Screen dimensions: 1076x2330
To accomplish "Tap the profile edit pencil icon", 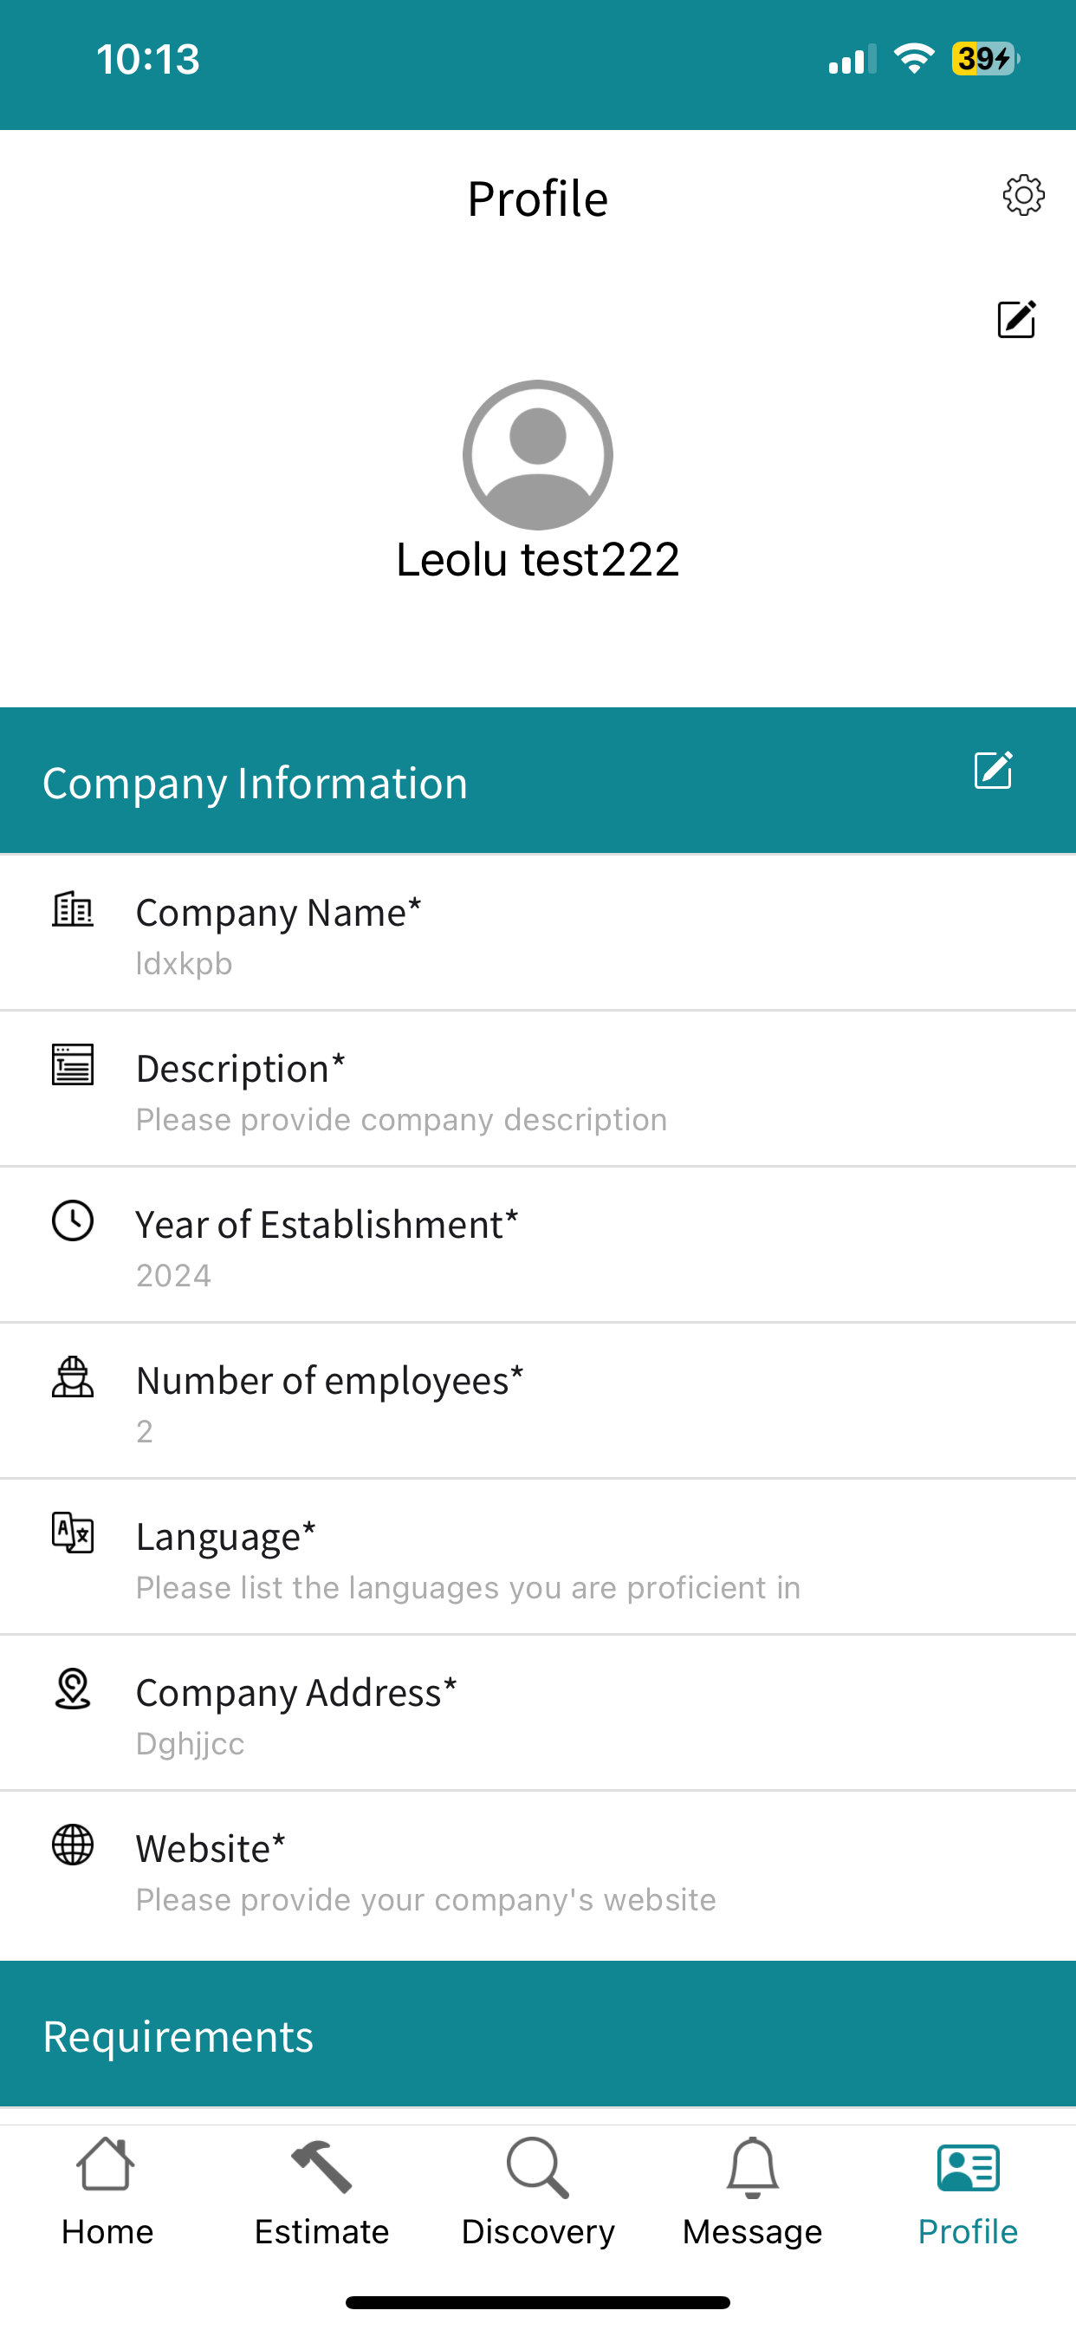I will (1016, 318).
